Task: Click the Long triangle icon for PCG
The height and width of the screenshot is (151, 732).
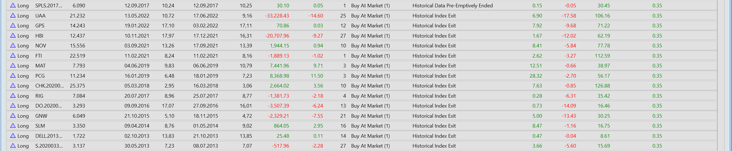Action: 13,76
